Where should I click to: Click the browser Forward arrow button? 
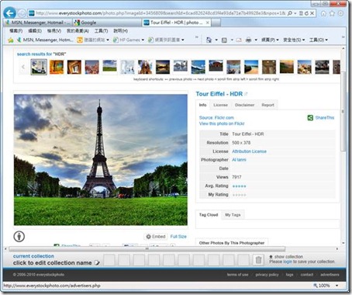pos(22,13)
